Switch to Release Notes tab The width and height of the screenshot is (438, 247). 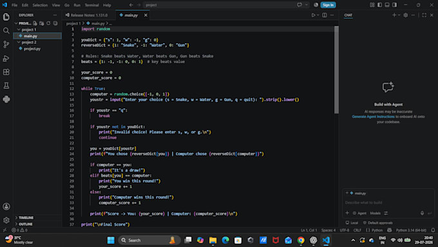(x=88, y=15)
